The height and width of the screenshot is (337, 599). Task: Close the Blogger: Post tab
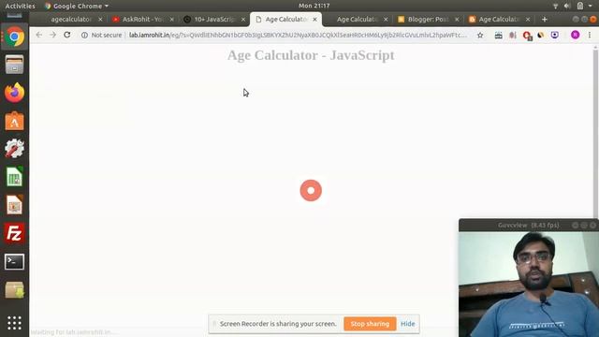[x=457, y=19]
